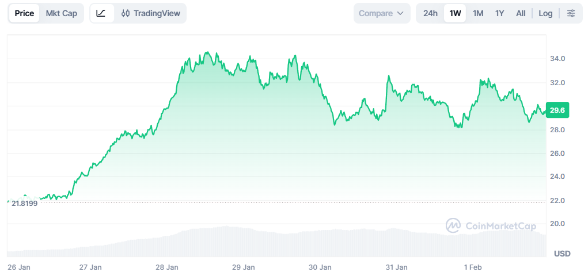The width and height of the screenshot is (588, 272).
Task: Open the chart settings sliders icon
Action: tap(571, 13)
